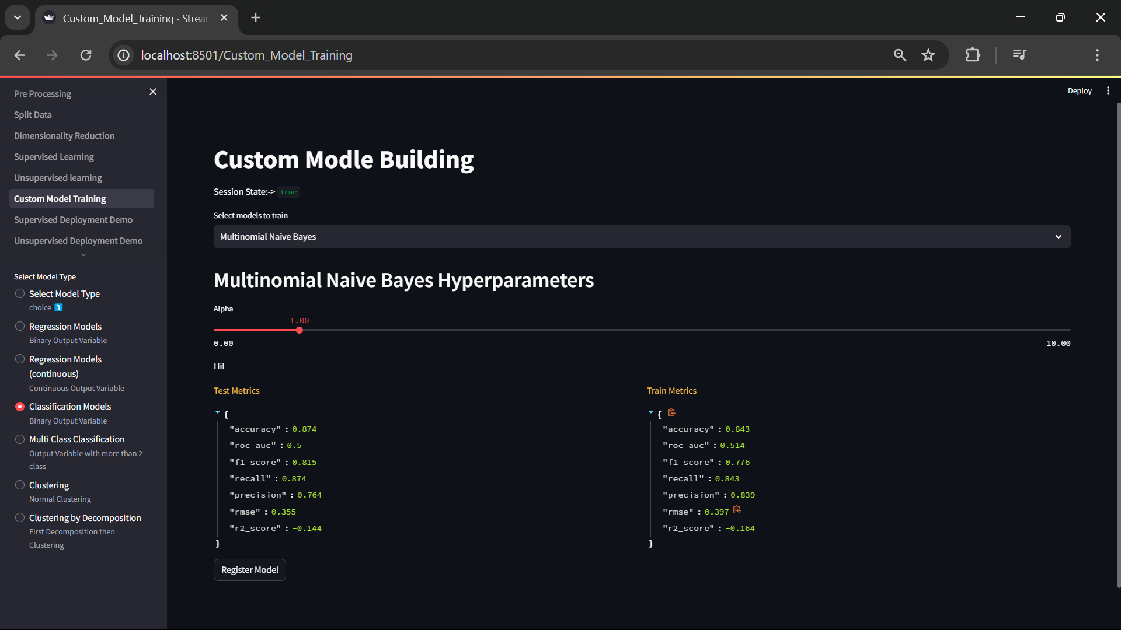
Task: Click the zoom magnifier icon in address bar
Action: click(900, 55)
